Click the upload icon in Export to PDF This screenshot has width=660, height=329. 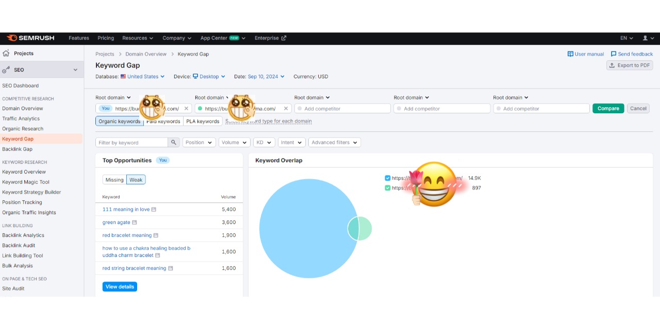click(x=612, y=65)
